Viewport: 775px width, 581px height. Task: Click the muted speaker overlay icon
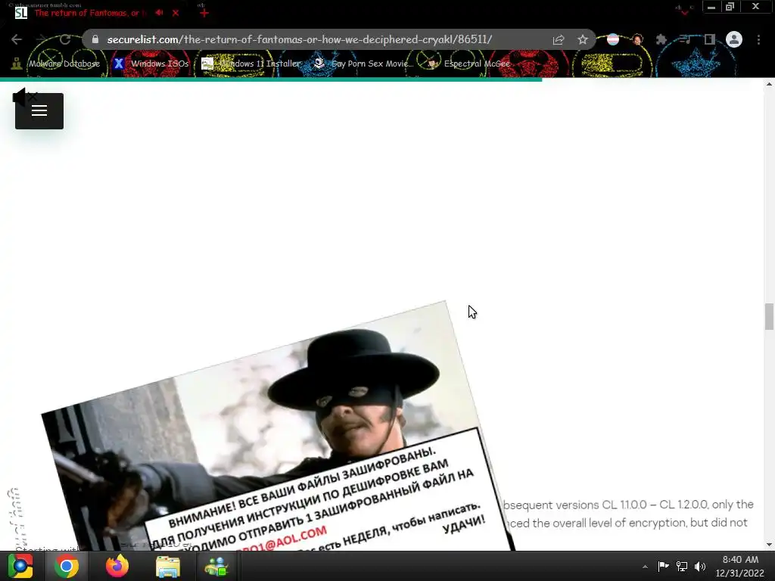[x=23, y=97]
